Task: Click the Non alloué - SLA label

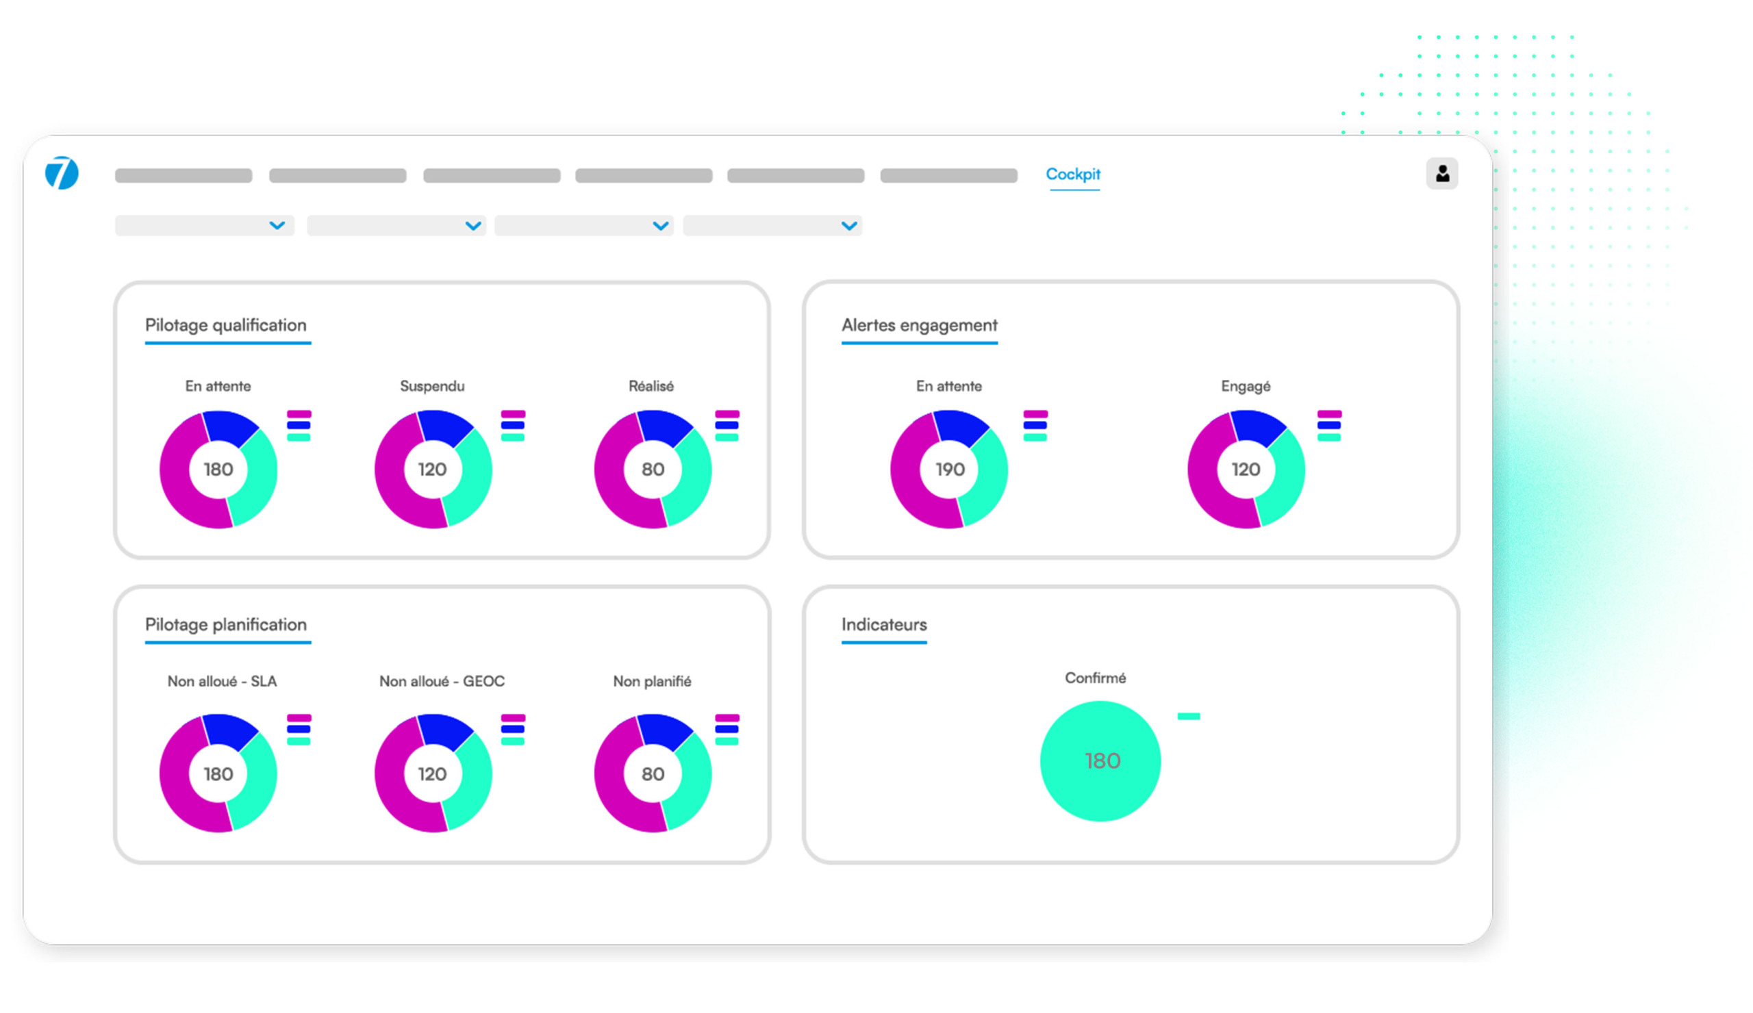Action: pos(222,681)
